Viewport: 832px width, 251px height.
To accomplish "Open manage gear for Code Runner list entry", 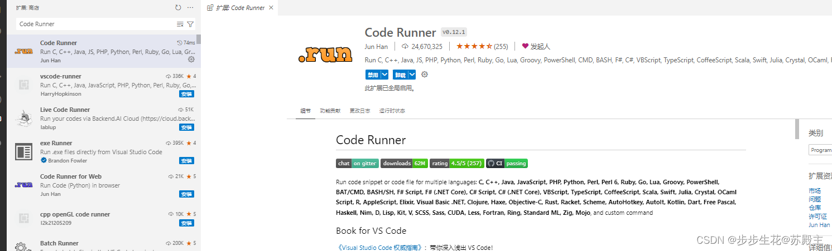I will tap(191, 59).
